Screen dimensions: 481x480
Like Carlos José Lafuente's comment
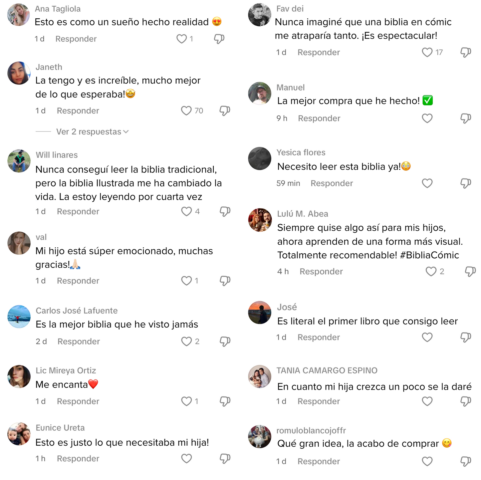(186, 342)
